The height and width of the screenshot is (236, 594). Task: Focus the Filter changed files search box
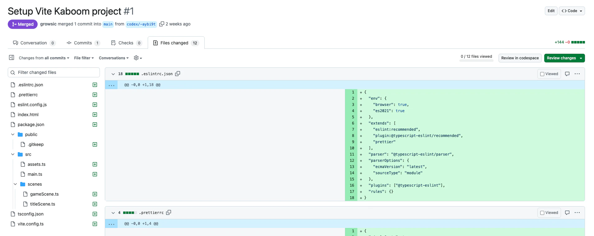[x=54, y=72]
